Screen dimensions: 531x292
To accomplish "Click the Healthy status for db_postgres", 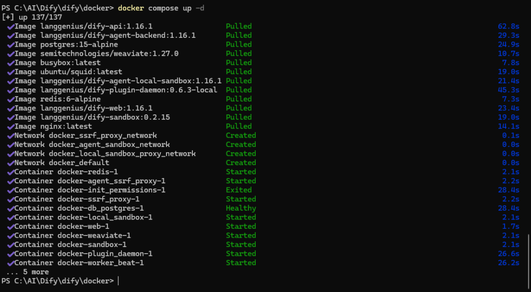I will 241,208.
